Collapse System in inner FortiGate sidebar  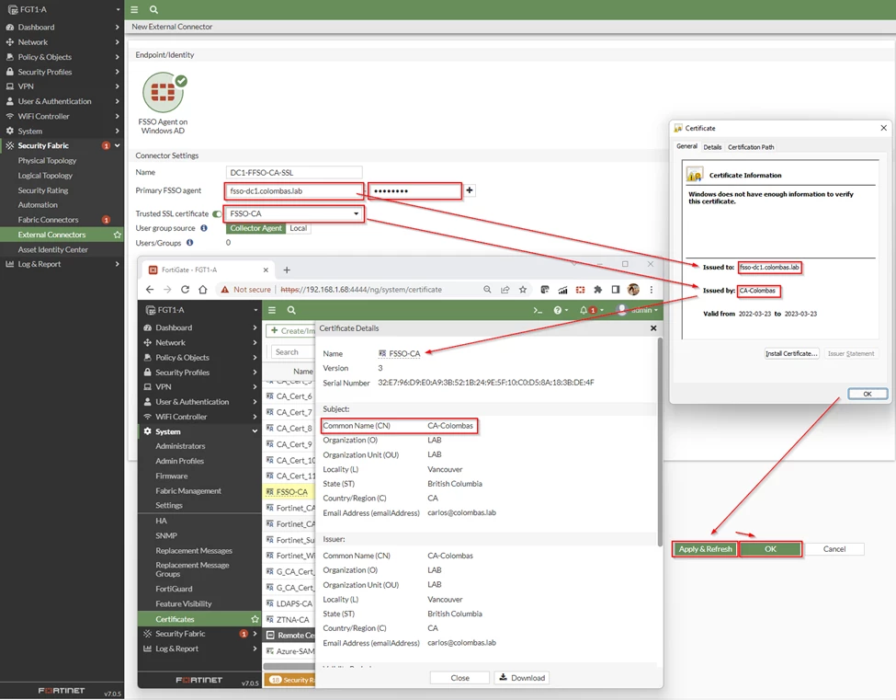[199, 431]
